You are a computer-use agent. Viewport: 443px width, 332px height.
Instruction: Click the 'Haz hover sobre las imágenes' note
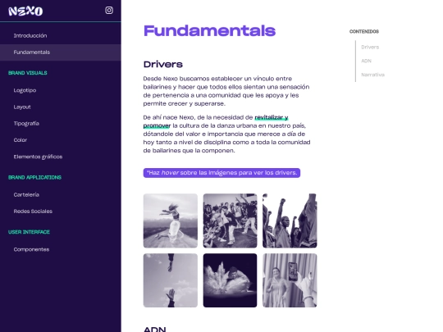click(x=221, y=173)
